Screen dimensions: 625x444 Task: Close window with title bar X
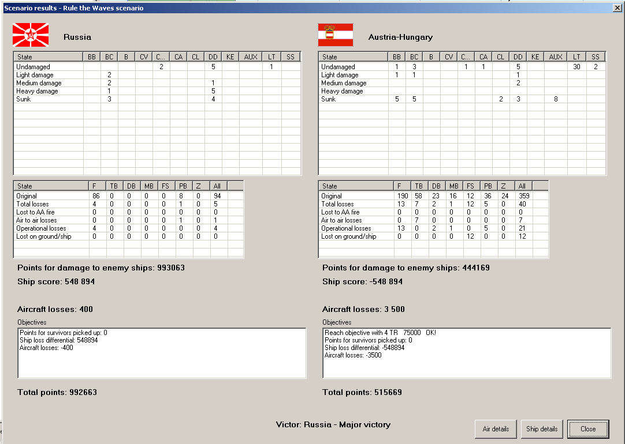coord(617,8)
